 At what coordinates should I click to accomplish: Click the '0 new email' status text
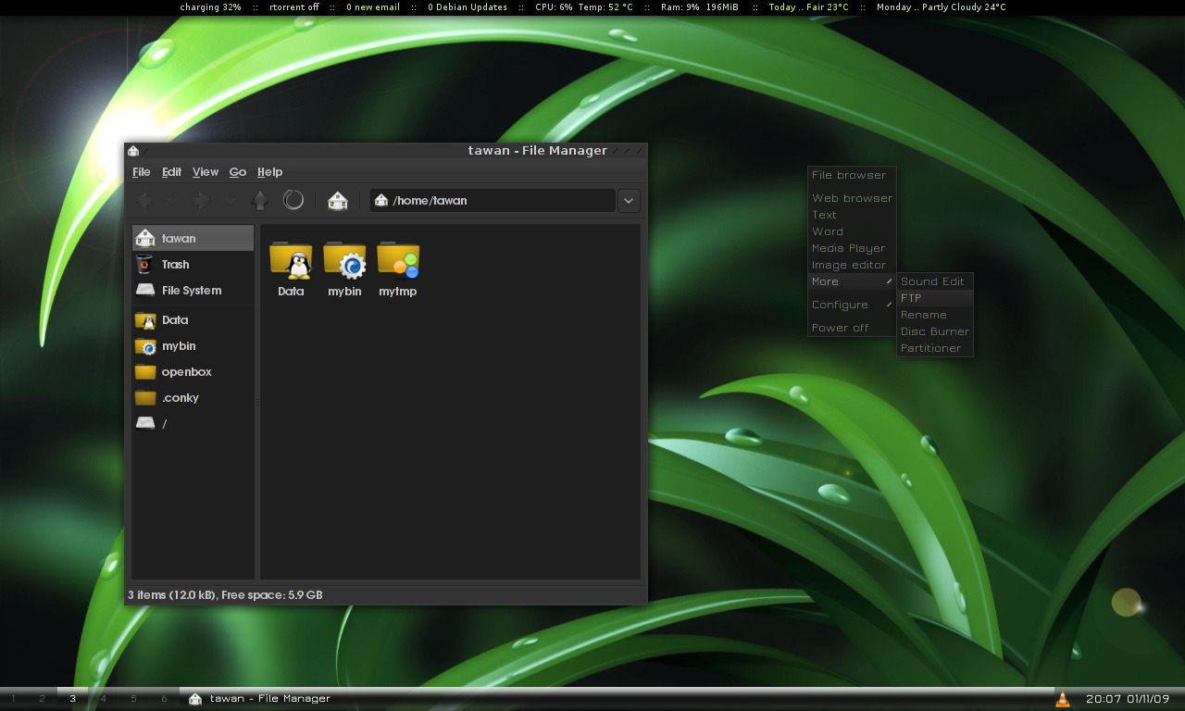click(x=373, y=7)
